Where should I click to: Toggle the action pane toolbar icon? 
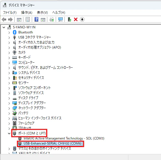(43, 19)
